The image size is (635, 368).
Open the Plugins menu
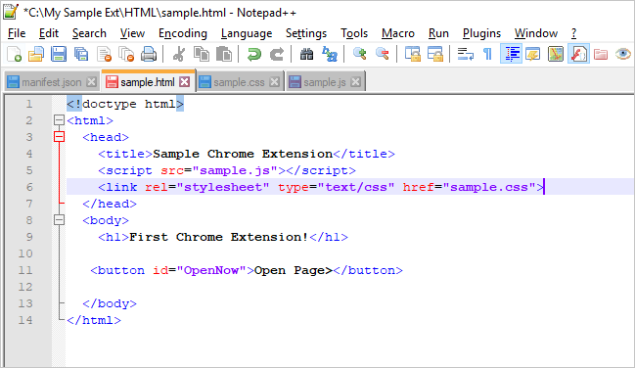coord(481,33)
